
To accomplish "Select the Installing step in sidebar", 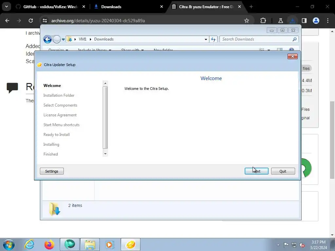I will click(51, 144).
